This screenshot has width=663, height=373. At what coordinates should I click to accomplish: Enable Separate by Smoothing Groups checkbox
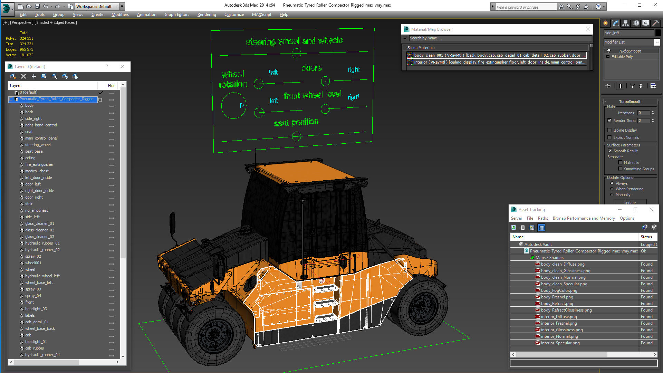[621, 169]
